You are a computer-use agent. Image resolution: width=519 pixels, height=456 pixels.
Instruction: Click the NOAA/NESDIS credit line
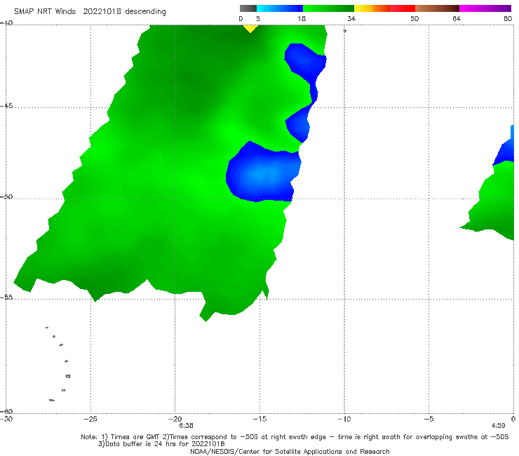[x=290, y=452]
